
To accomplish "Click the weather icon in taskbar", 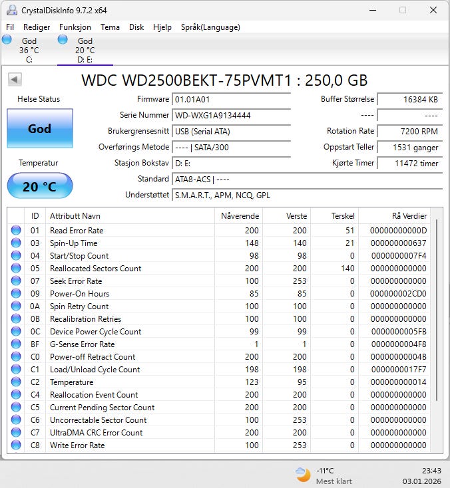I will [x=303, y=475].
